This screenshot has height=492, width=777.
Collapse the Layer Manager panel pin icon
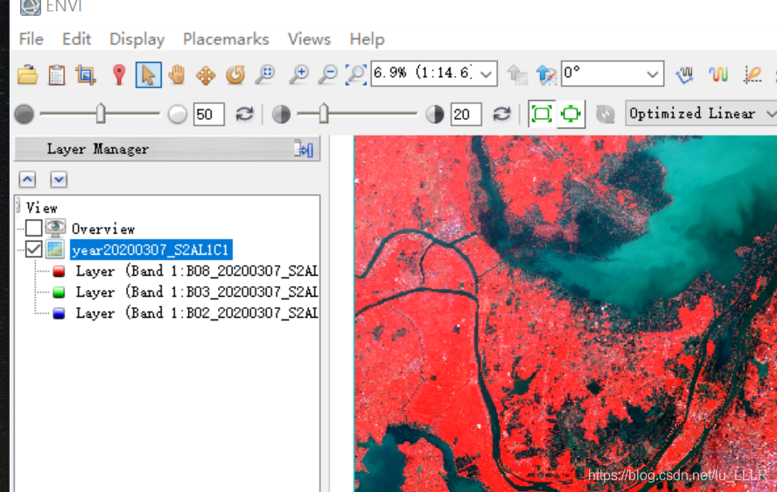coord(304,149)
